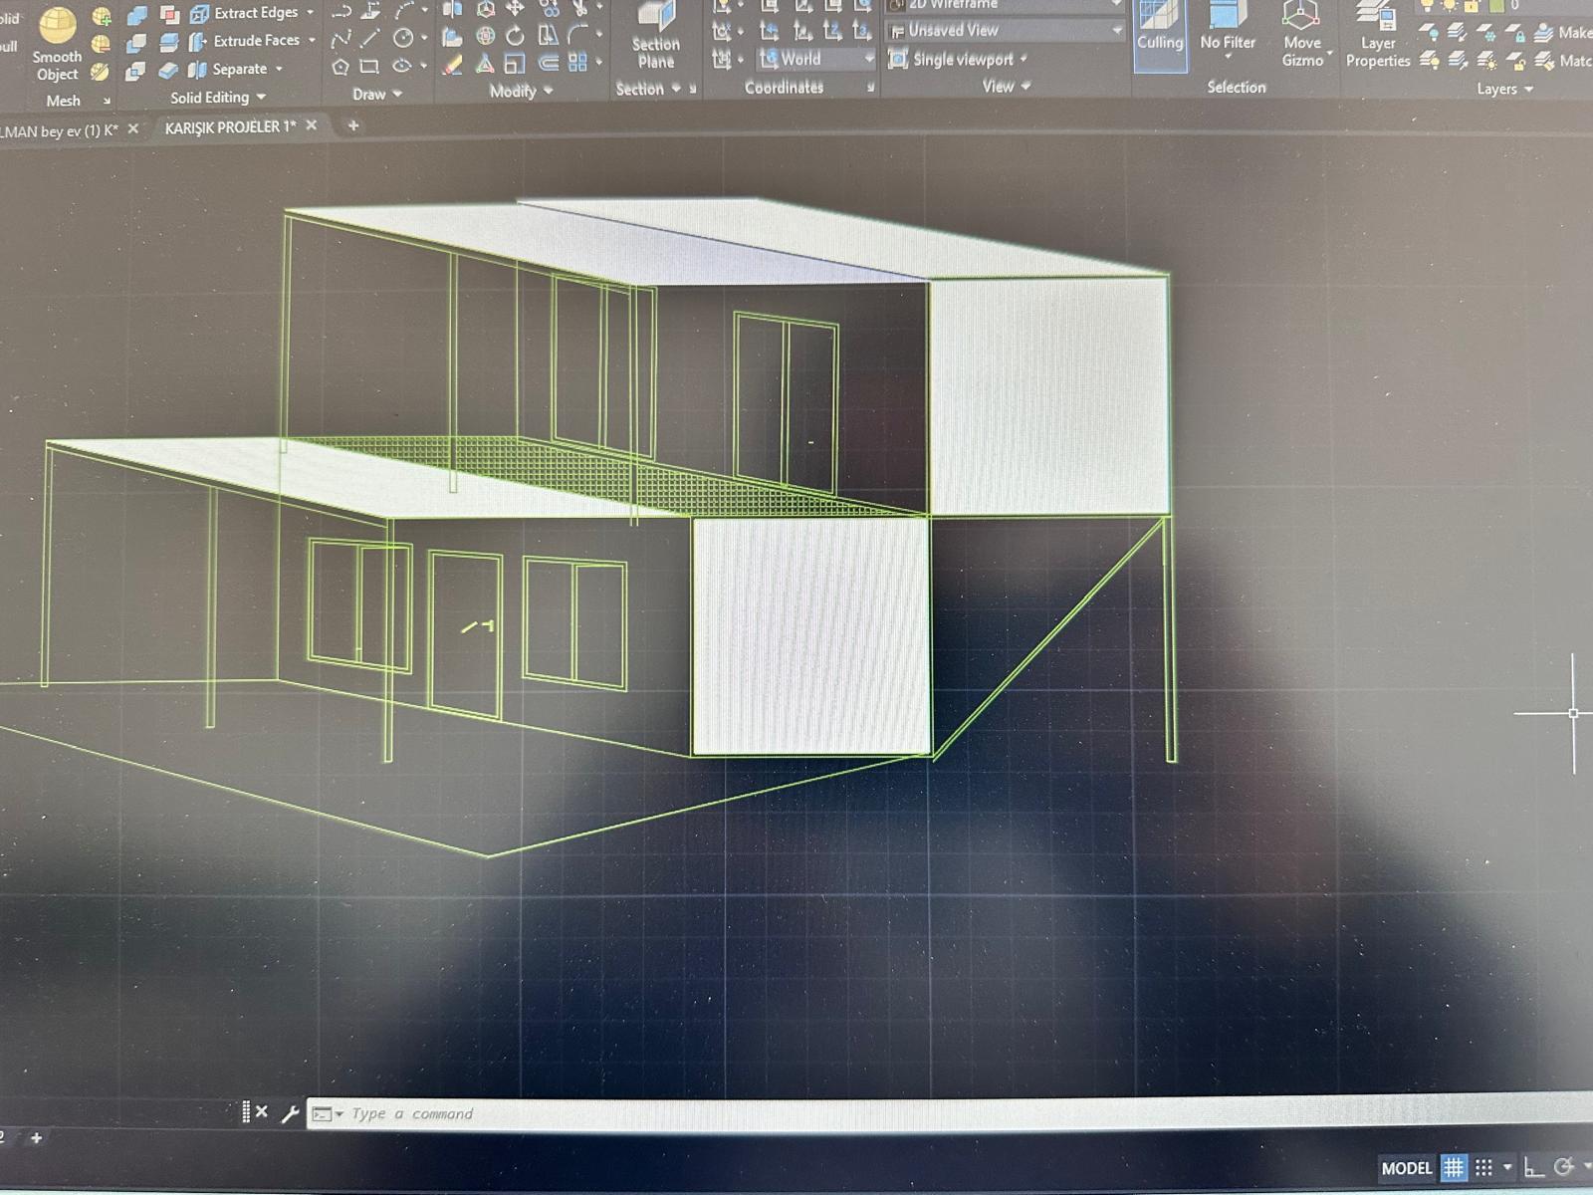Image resolution: width=1593 pixels, height=1195 pixels.
Task: Choose the Separate solid tool
Action: pyautogui.click(x=237, y=69)
